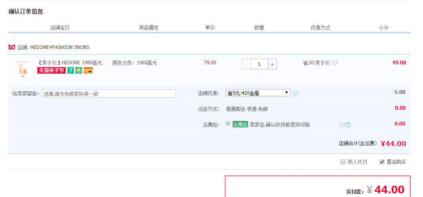Click the 单价 column header

[210, 28]
